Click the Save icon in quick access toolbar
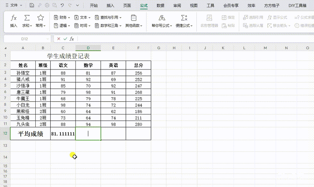This screenshot has width=314, height=187. pyautogui.click(x=32, y=5)
